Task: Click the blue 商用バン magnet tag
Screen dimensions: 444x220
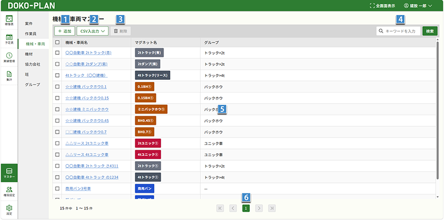Action: click(x=144, y=188)
